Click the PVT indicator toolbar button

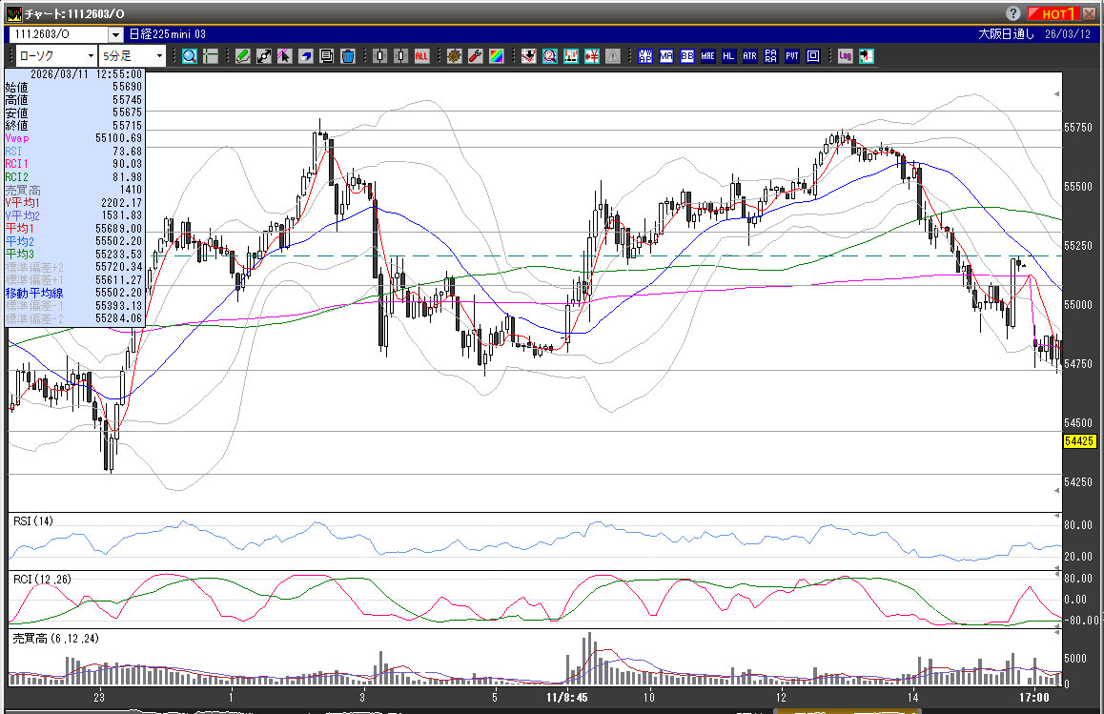point(792,56)
